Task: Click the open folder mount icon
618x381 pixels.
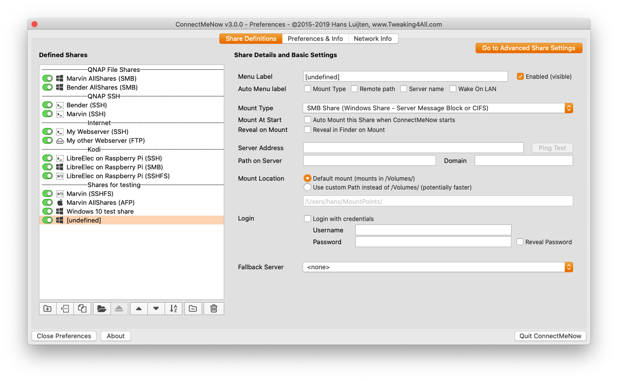Action: click(102, 309)
